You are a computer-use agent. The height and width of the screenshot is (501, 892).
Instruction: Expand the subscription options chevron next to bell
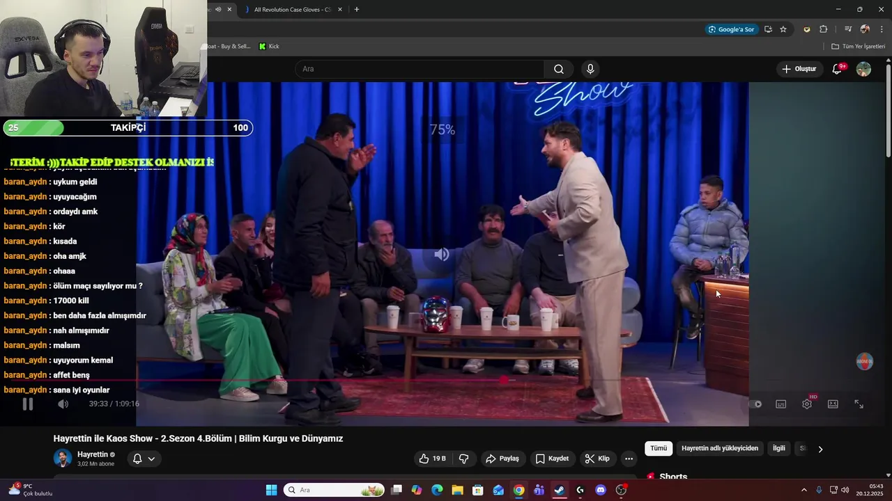(151, 459)
